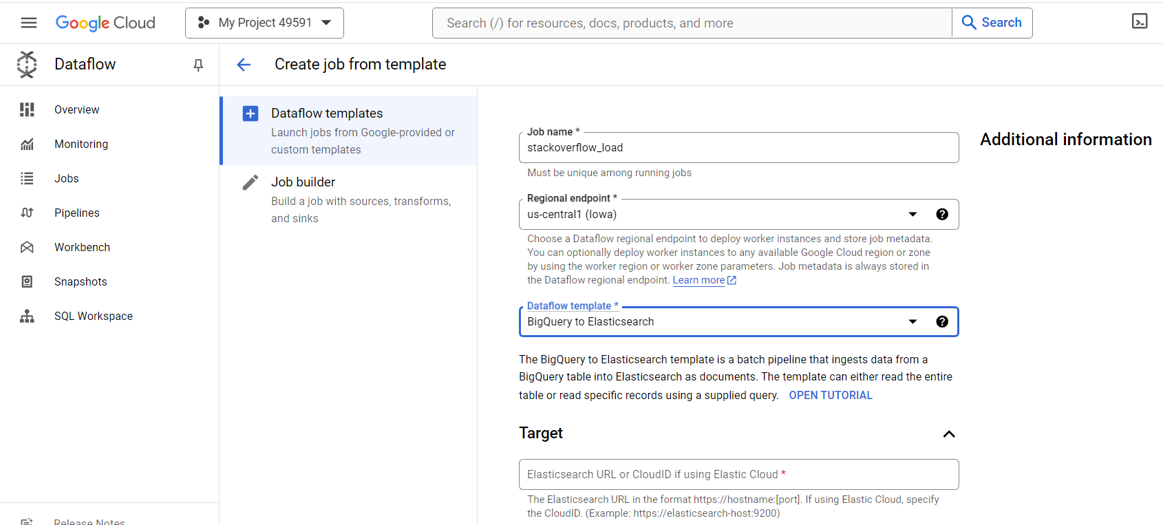
Task: Open the main navigation hamburger menu
Action: coord(29,23)
